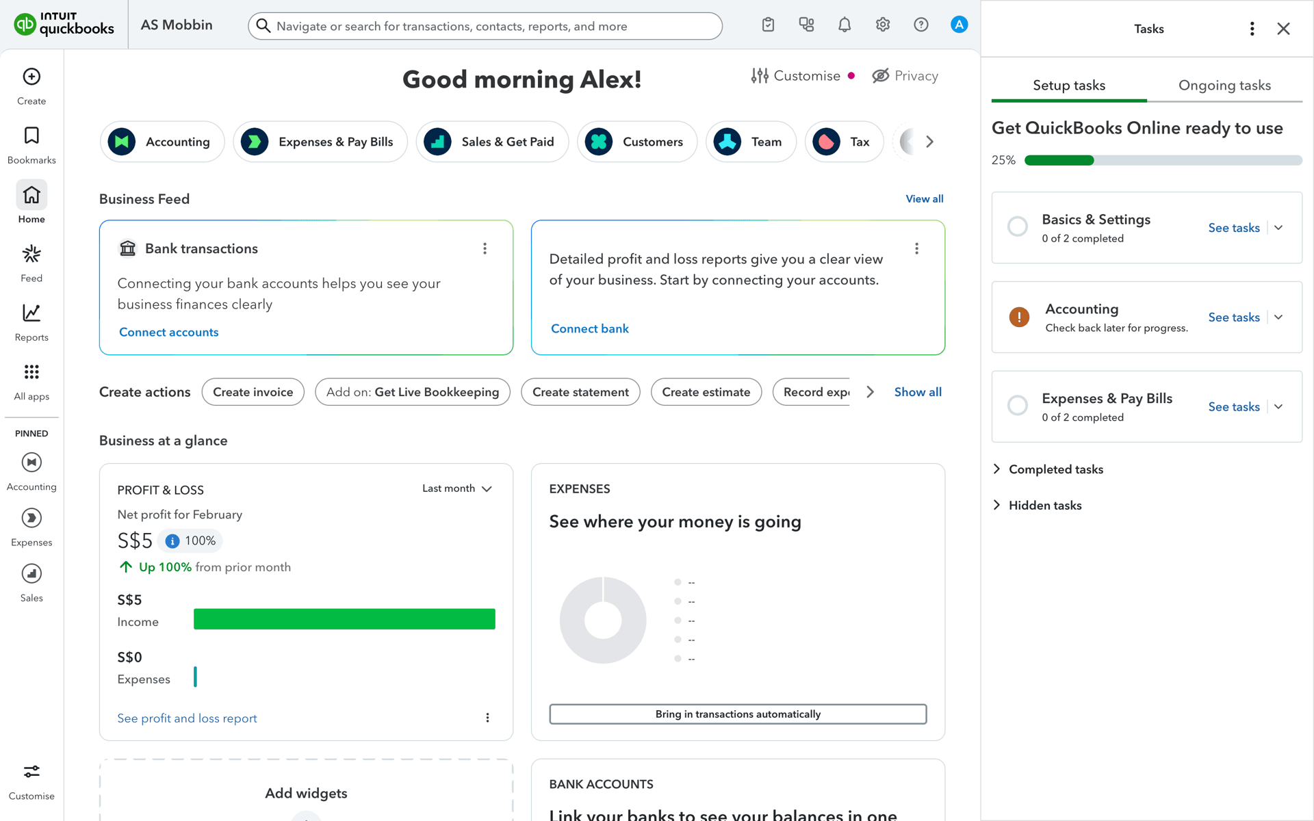Click the QuickBooks logo
1314x821 pixels.
64,25
